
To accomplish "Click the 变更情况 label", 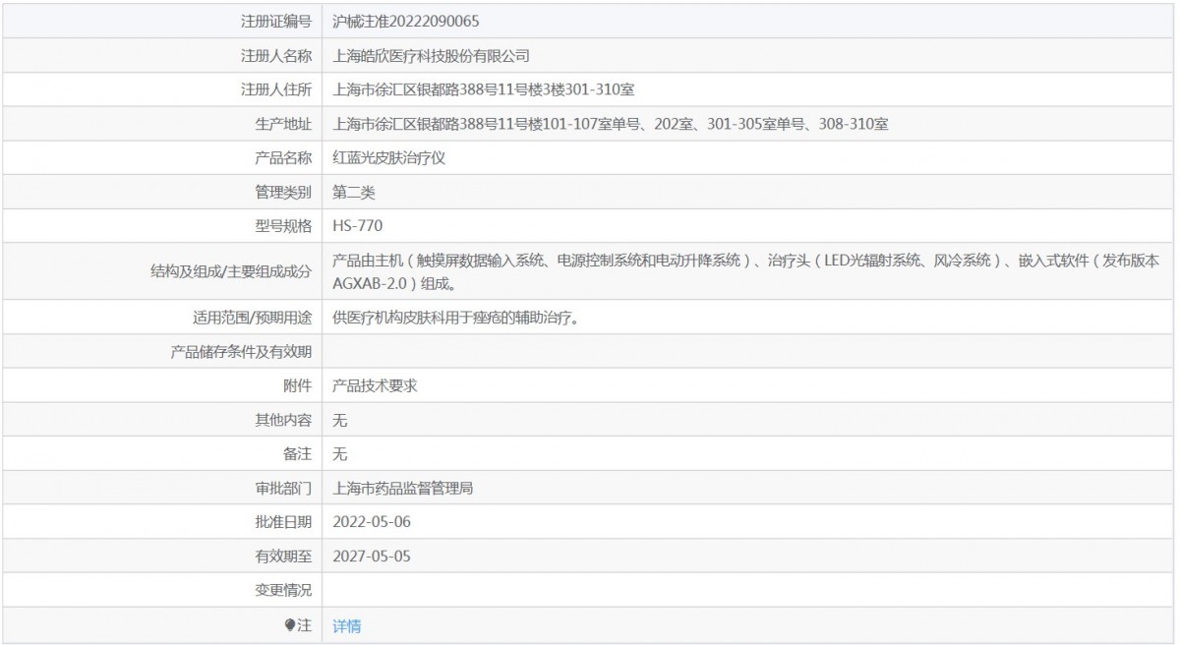I will click(x=283, y=590).
